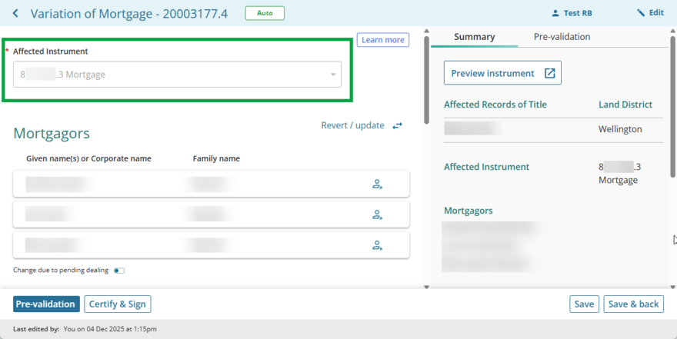Viewport: 677px width, 339px height.
Task: Open the Affected Instrument dropdown
Action: tap(177, 75)
